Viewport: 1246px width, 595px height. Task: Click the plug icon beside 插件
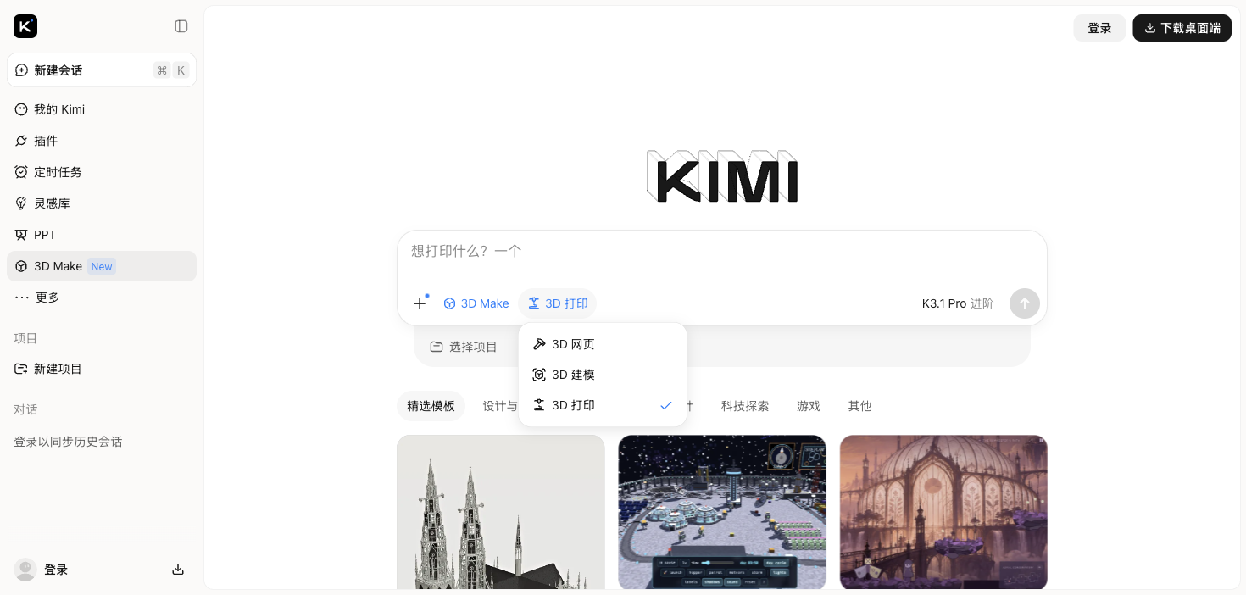coord(22,141)
